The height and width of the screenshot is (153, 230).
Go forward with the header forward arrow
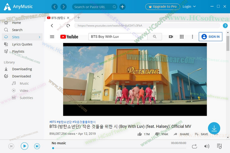pos(64,7)
